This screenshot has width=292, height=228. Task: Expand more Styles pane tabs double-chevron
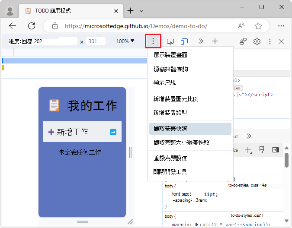tap(249, 136)
